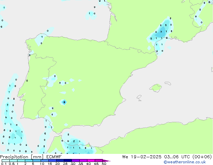Click the Menorca island outline
213x165 pixels.
pos(168,83)
